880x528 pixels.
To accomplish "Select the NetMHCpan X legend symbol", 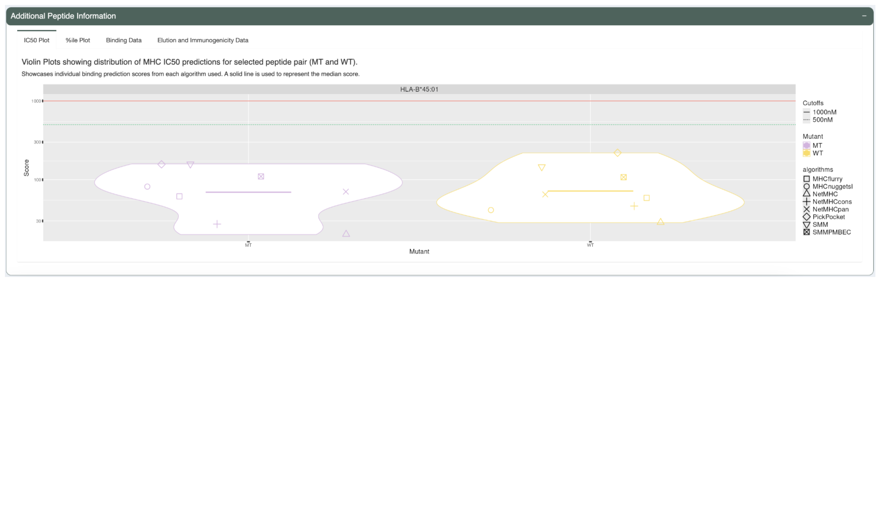I will 807,209.
